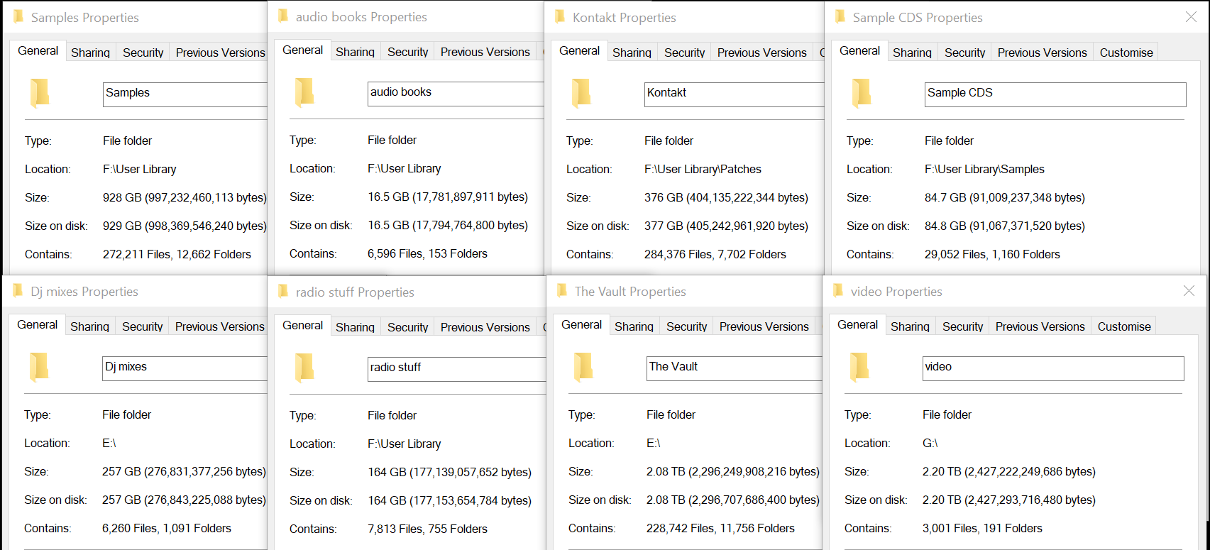Click the folder name field containing Sample CDS
Screen dimensions: 1210x550
tap(1055, 94)
